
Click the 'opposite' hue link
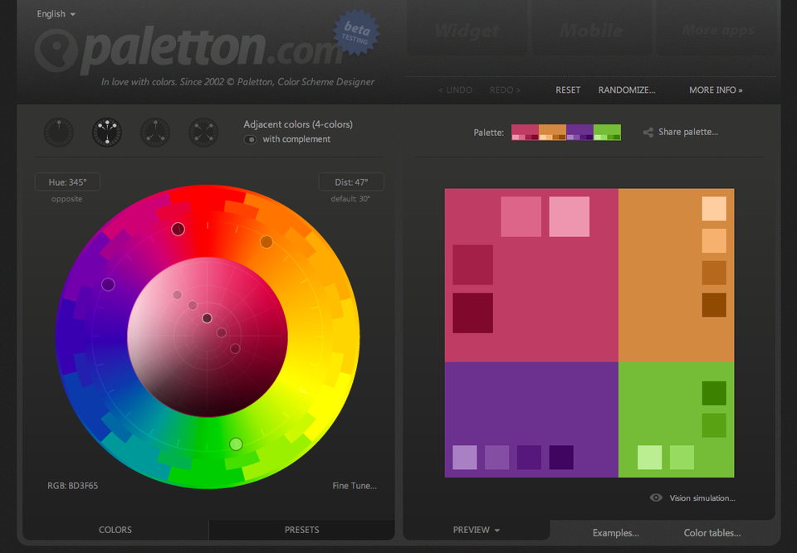pyautogui.click(x=66, y=198)
